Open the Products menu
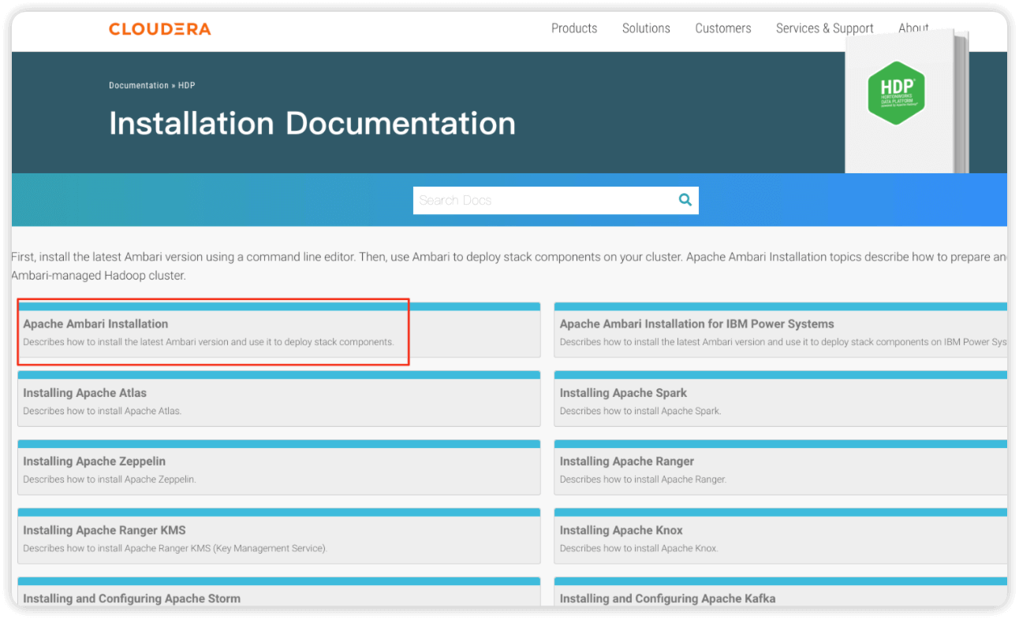Image resolution: width=1019 pixels, height=619 pixels. (574, 28)
